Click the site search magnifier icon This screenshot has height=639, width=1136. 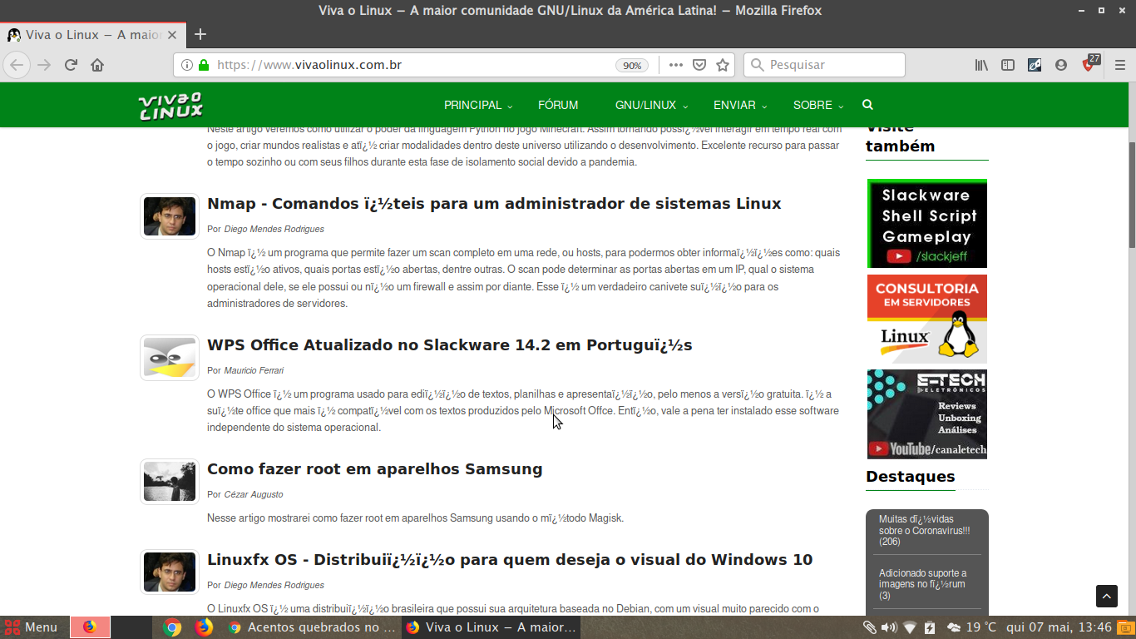pyautogui.click(x=867, y=105)
